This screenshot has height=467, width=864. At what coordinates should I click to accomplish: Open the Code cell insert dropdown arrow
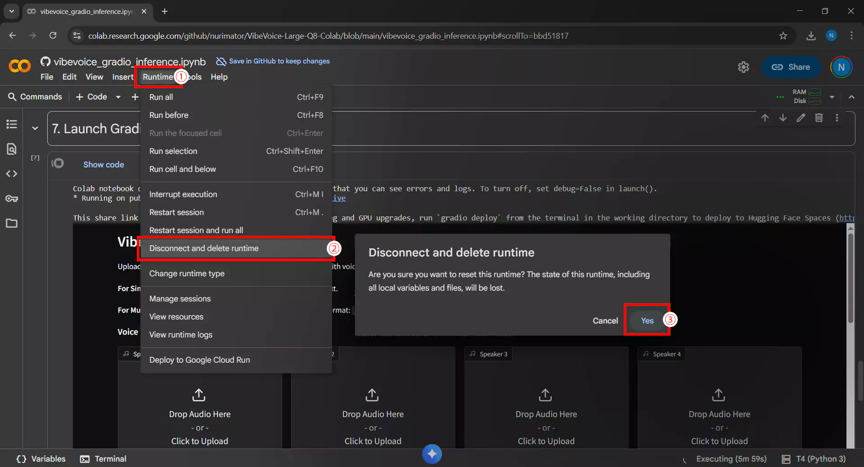pos(117,97)
